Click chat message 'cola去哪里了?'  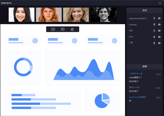135,78
